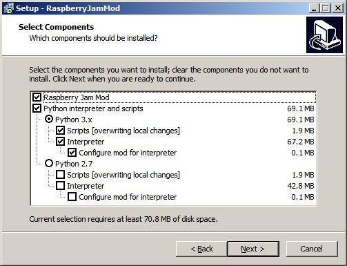Click the disabled maximize button
347x266 pixels.
(326, 8)
